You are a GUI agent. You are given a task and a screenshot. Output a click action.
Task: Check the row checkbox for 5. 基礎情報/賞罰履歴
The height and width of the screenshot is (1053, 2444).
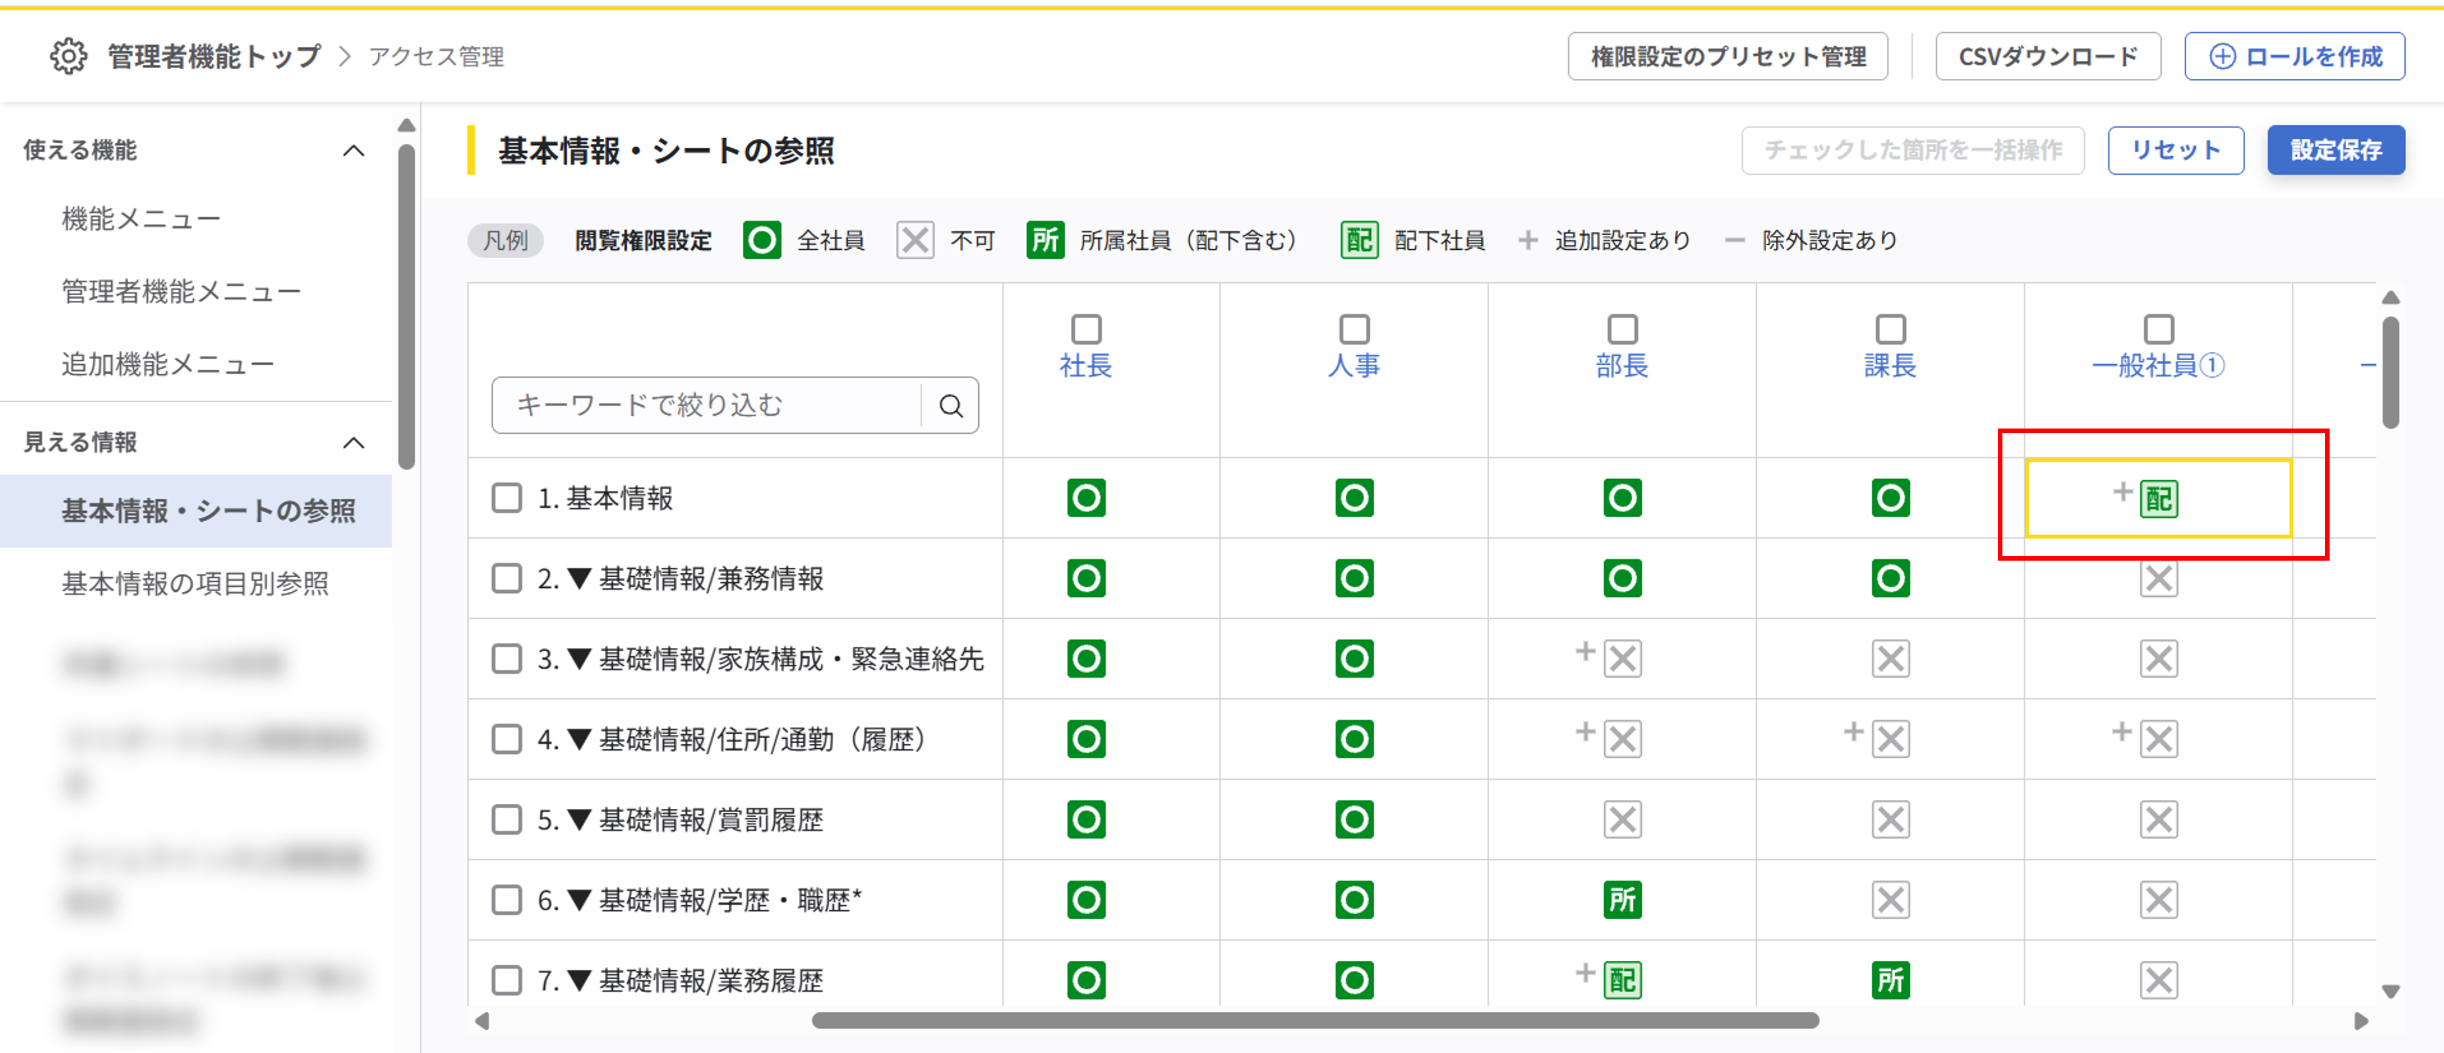[507, 820]
